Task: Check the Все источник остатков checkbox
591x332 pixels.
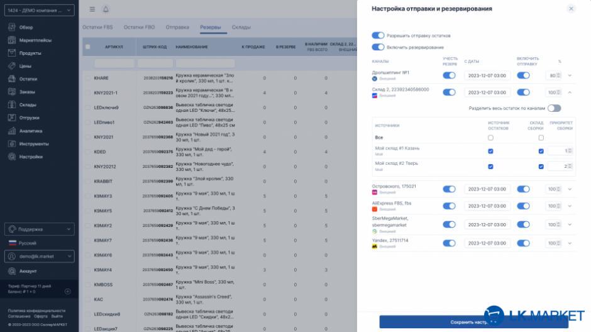Action: tap(490, 138)
